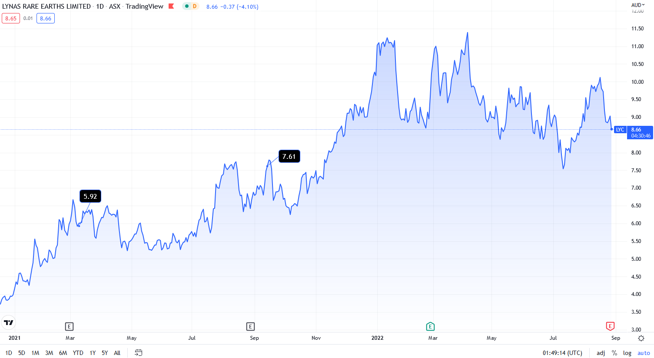Click the 0.01 spread value
Screen dimensions: 654x358
(x=28, y=18)
